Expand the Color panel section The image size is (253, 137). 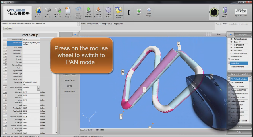point(239,126)
